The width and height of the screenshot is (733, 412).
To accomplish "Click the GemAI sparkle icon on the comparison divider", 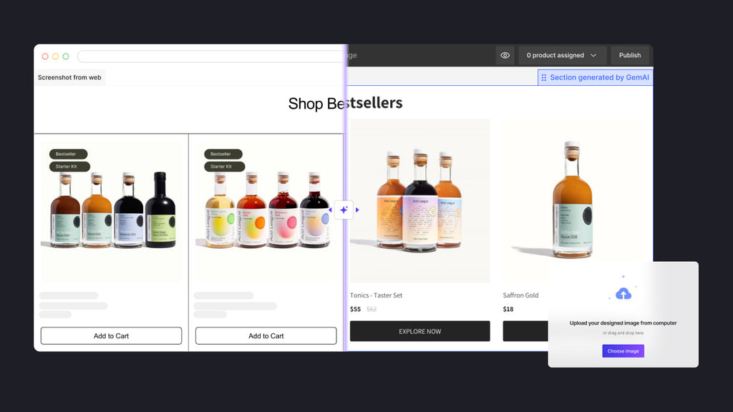I will pyautogui.click(x=345, y=210).
